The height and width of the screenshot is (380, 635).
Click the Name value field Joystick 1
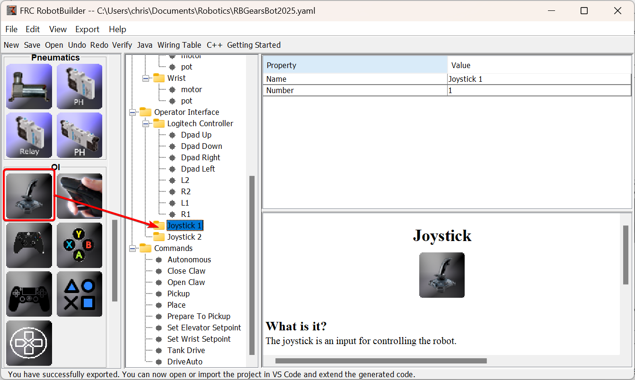(x=538, y=79)
